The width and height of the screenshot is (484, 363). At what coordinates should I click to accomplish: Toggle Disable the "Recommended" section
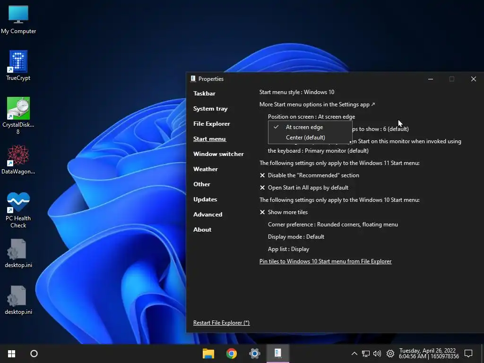coord(309,175)
